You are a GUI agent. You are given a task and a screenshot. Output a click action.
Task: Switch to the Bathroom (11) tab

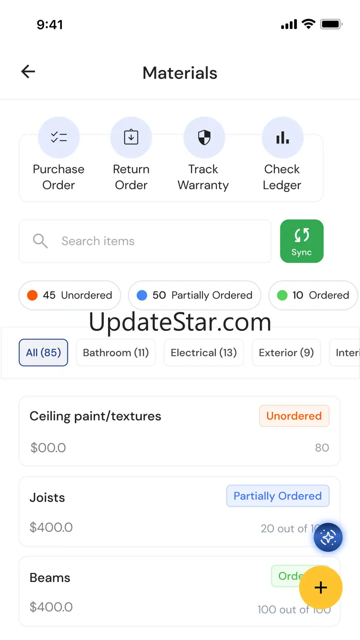[x=116, y=353]
